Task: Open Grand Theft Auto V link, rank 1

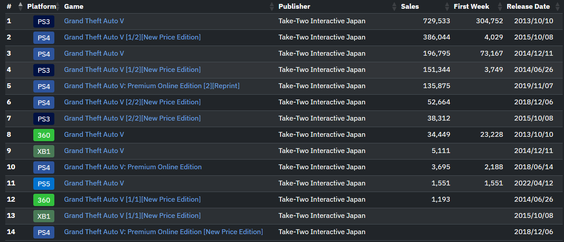Action: [x=94, y=21]
